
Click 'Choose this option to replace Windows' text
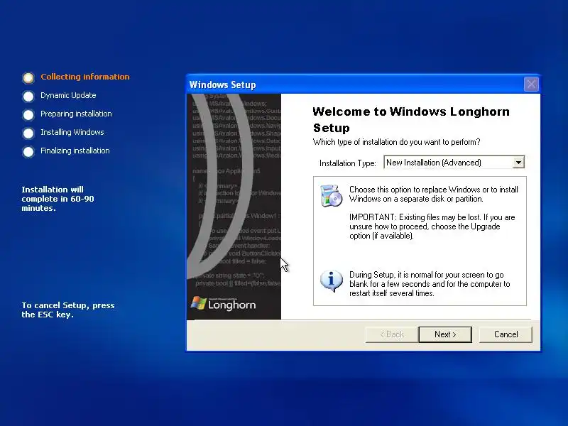coord(434,194)
